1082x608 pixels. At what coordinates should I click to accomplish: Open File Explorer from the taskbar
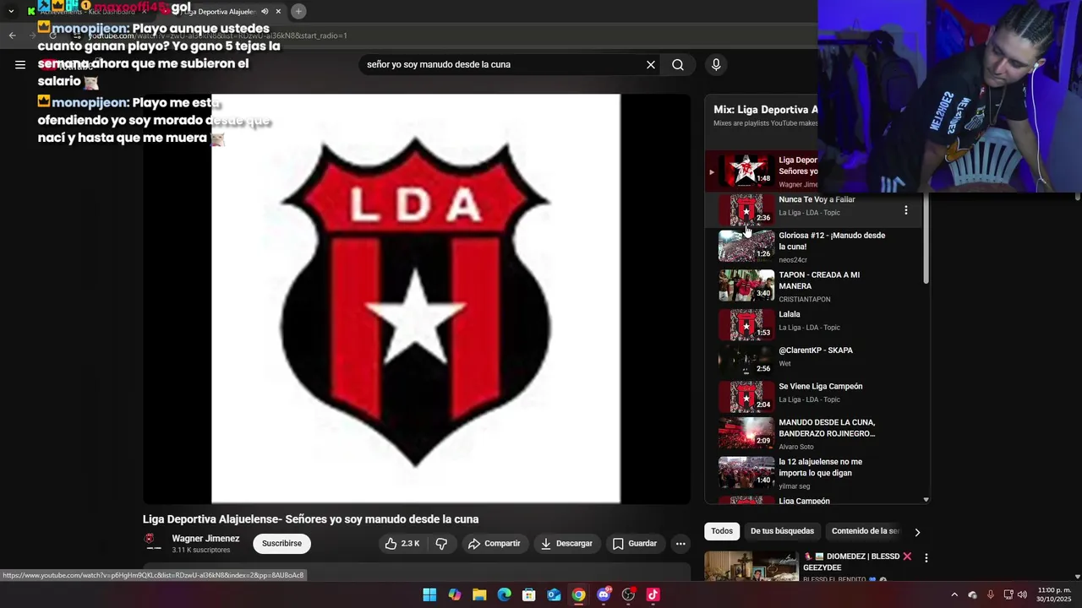(x=479, y=594)
